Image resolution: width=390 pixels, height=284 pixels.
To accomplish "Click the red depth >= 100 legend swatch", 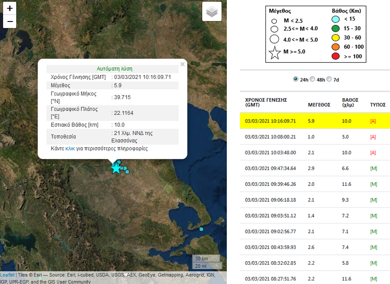I will (336, 57).
